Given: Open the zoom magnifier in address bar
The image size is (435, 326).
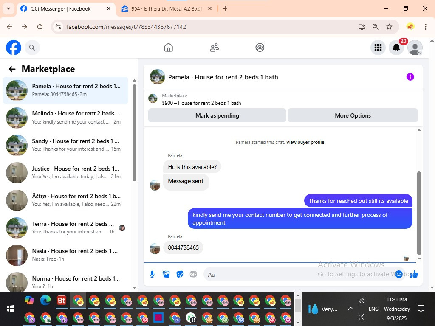Looking at the screenshot, I should 376,27.
